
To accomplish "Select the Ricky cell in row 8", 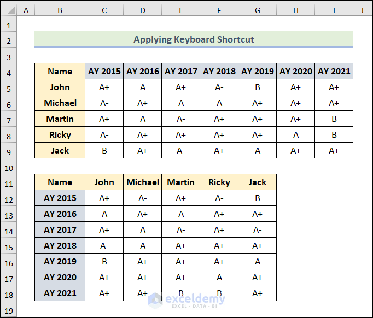I will pyautogui.click(x=60, y=134).
